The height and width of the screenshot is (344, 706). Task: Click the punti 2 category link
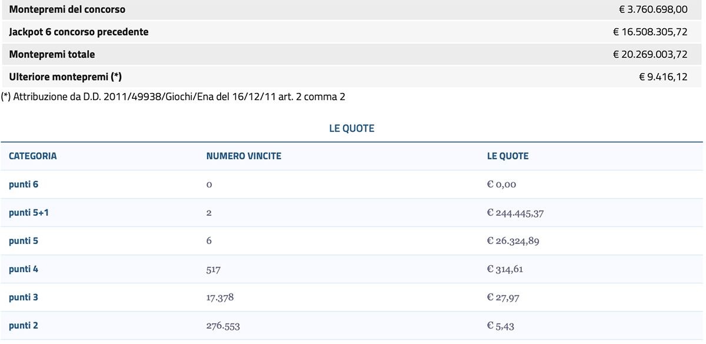[24, 325]
